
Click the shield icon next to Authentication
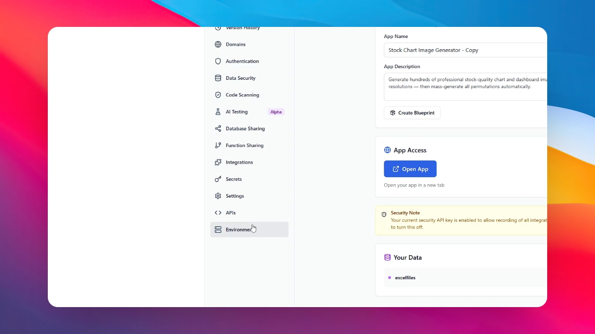(x=218, y=61)
